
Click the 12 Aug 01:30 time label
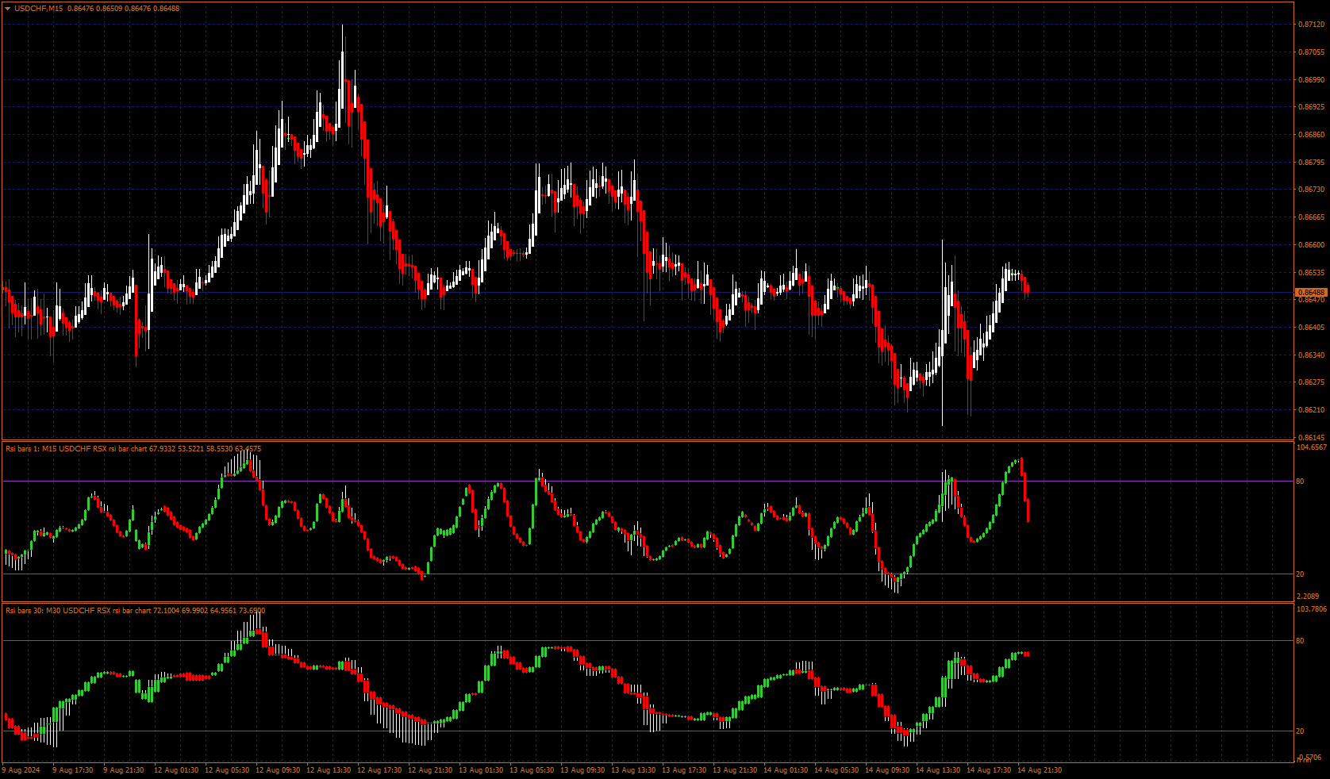(x=176, y=770)
